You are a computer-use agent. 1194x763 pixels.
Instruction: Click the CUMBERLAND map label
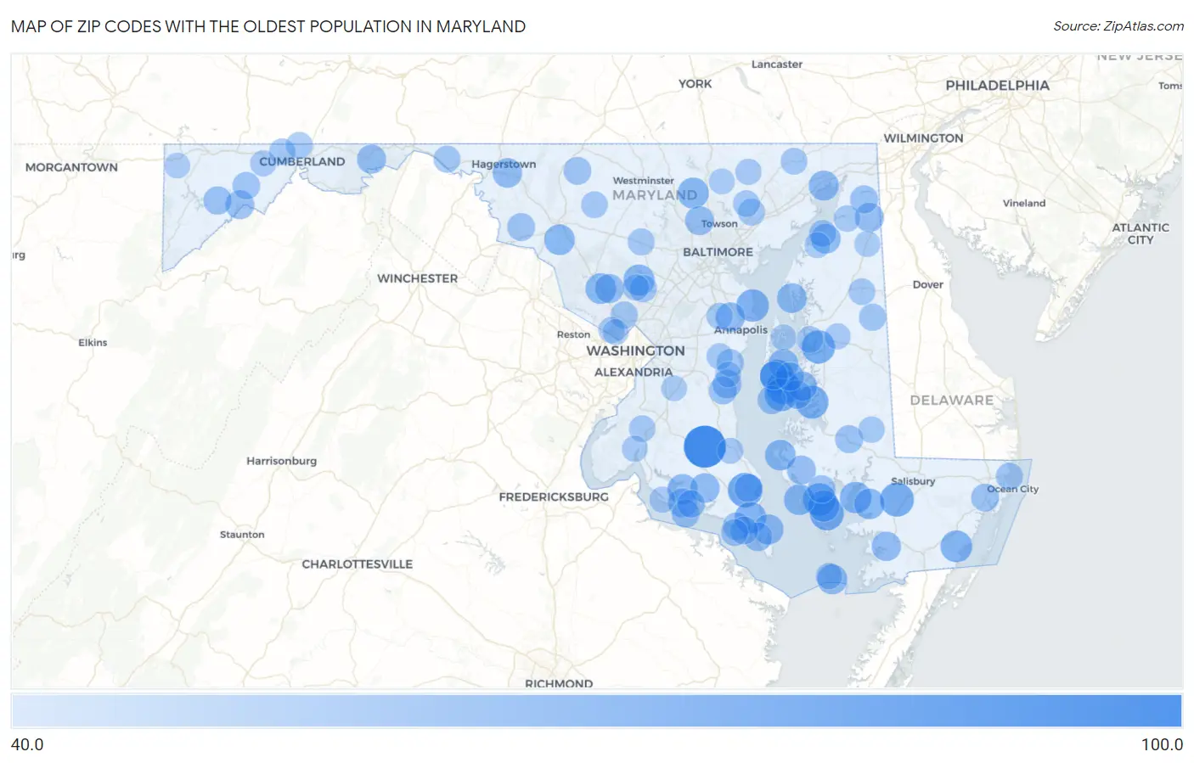click(x=302, y=161)
